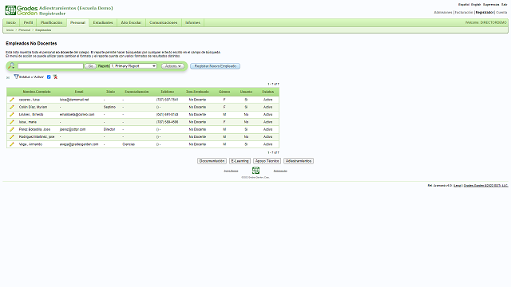Click the Personal breadcrumb link
This screenshot has width=511, height=287.
pos(24,30)
